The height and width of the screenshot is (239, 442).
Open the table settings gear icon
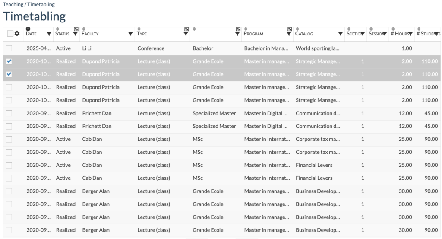coord(17,34)
